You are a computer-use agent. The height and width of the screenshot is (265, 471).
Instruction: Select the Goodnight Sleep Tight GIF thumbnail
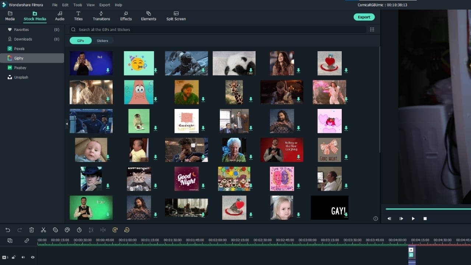[x=186, y=121]
